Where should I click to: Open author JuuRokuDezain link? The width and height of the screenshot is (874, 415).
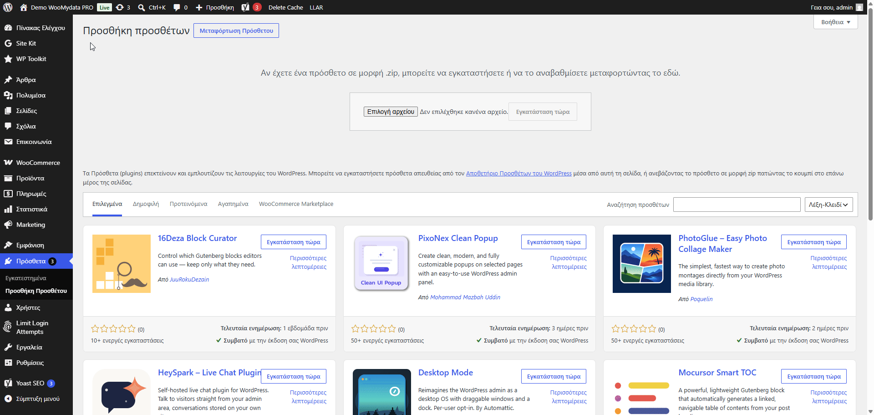click(189, 280)
